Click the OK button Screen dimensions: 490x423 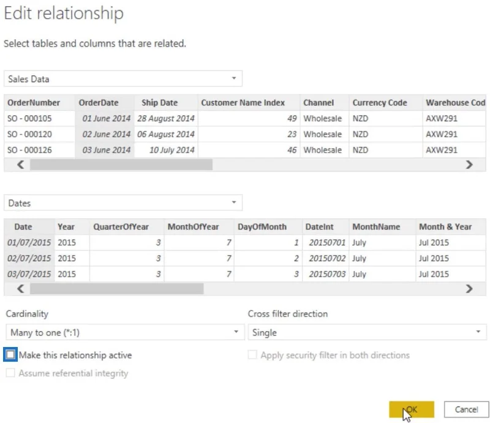click(411, 410)
